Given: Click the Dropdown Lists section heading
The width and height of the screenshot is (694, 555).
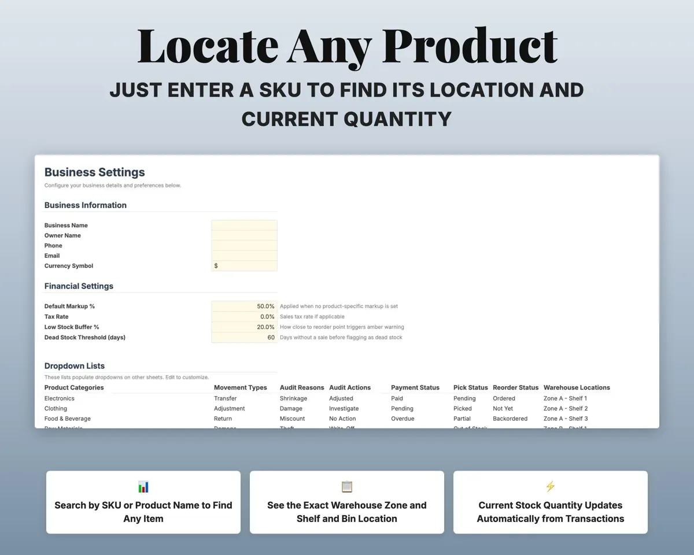Looking at the screenshot, I should [75, 366].
